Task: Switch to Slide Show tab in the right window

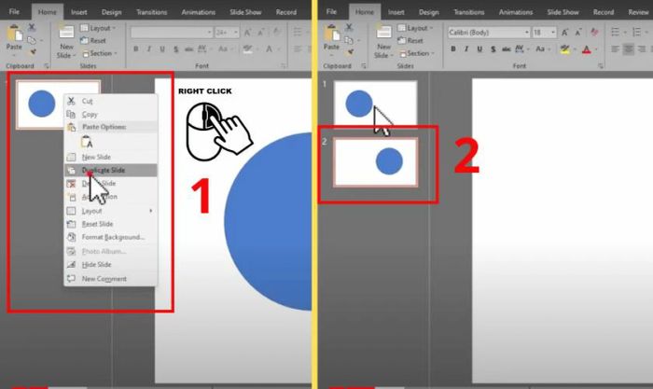Action: coord(563,12)
